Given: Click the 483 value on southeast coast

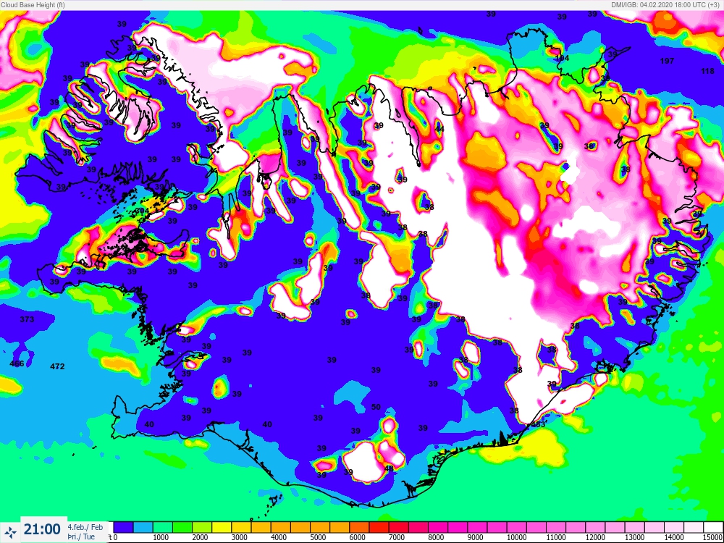Looking at the screenshot, I should 539,424.
